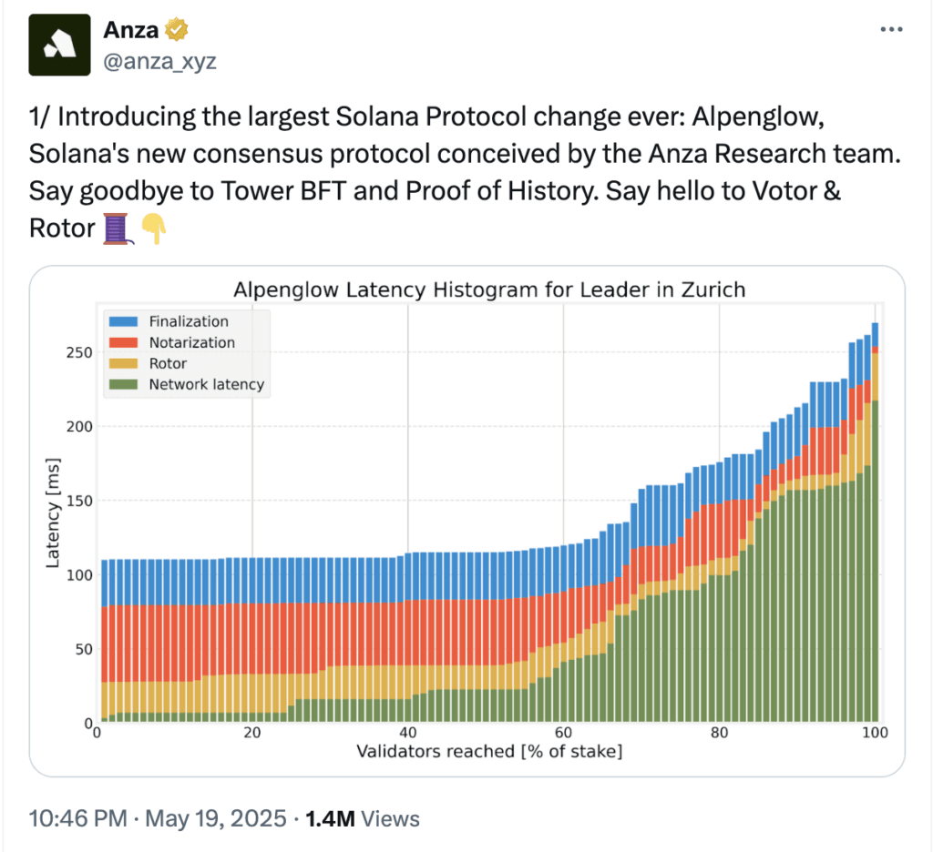Click the Finalization legend text label
The height and width of the screenshot is (852, 933).
pos(189,321)
